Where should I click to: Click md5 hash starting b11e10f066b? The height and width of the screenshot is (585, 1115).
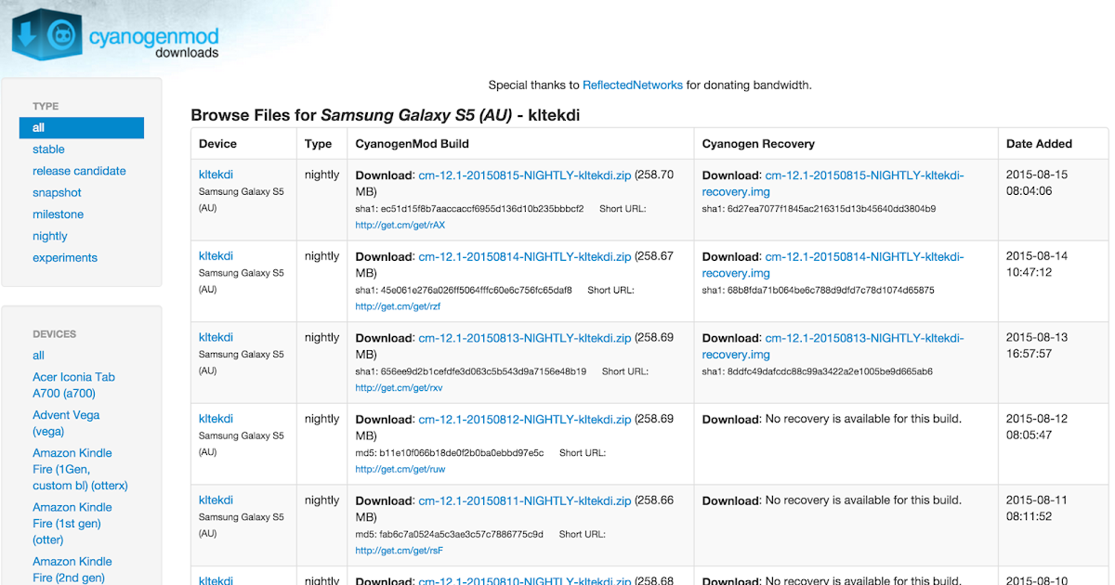(462, 453)
